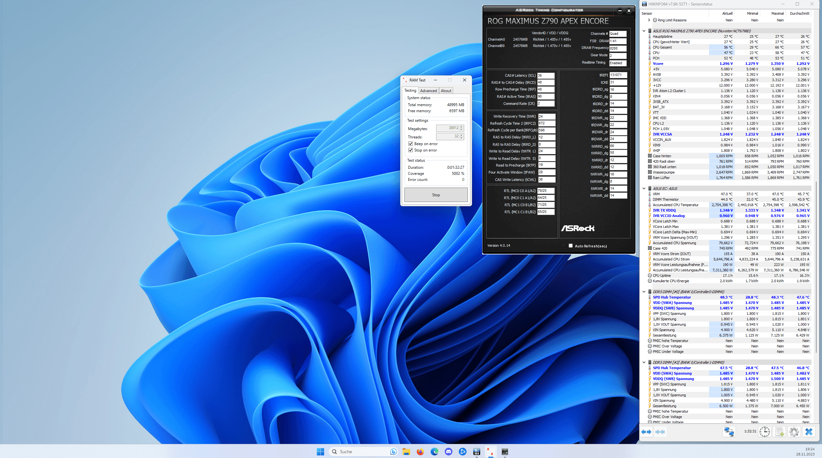Toggle Beep on error checkbox
The height and width of the screenshot is (458, 822).
[x=411, y=144]
